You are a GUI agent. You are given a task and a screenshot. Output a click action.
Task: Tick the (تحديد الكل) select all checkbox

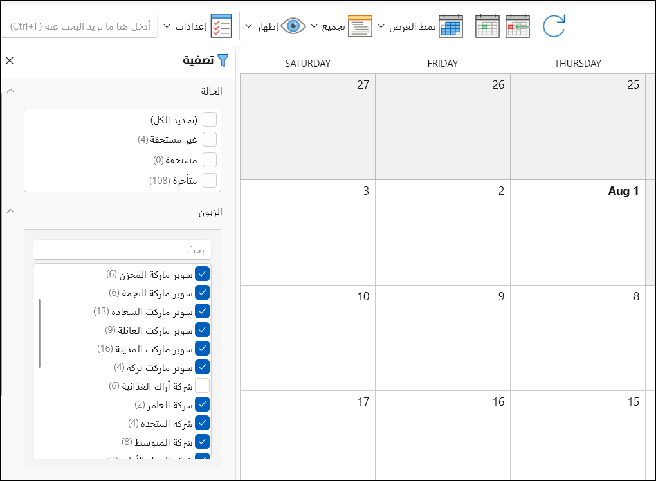[210, 120]
